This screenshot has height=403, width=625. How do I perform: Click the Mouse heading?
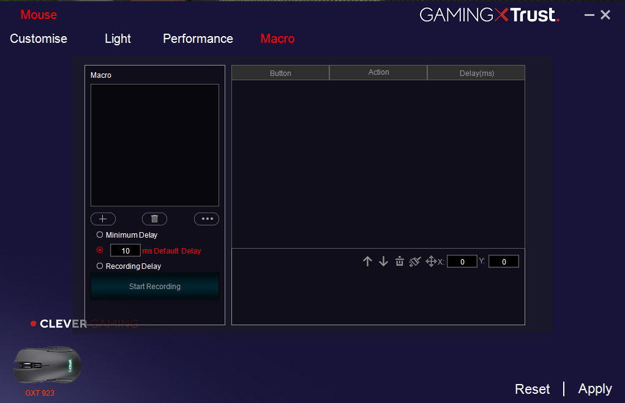39,15
